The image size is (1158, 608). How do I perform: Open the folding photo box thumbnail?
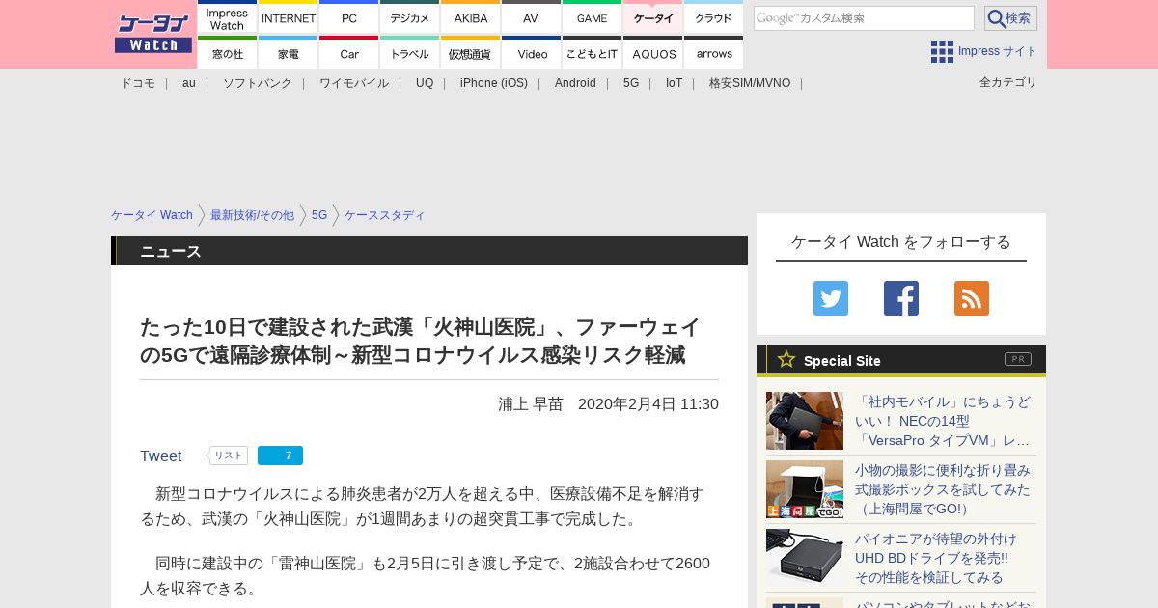pyautogui.click(x=805, y=489)
